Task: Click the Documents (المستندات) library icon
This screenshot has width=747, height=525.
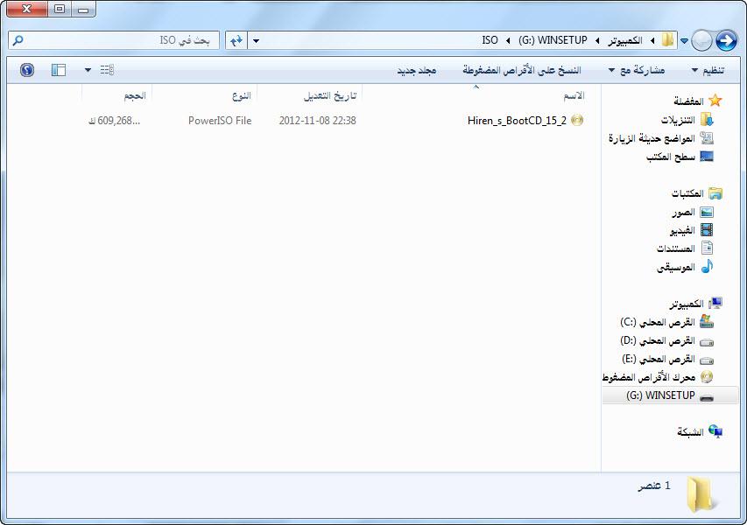Action: point(707,248)
